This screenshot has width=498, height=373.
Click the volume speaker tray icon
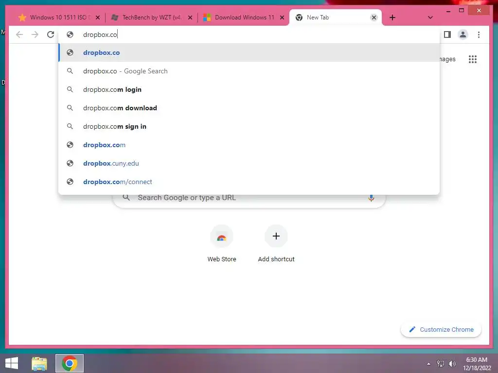tap(452, 363)
